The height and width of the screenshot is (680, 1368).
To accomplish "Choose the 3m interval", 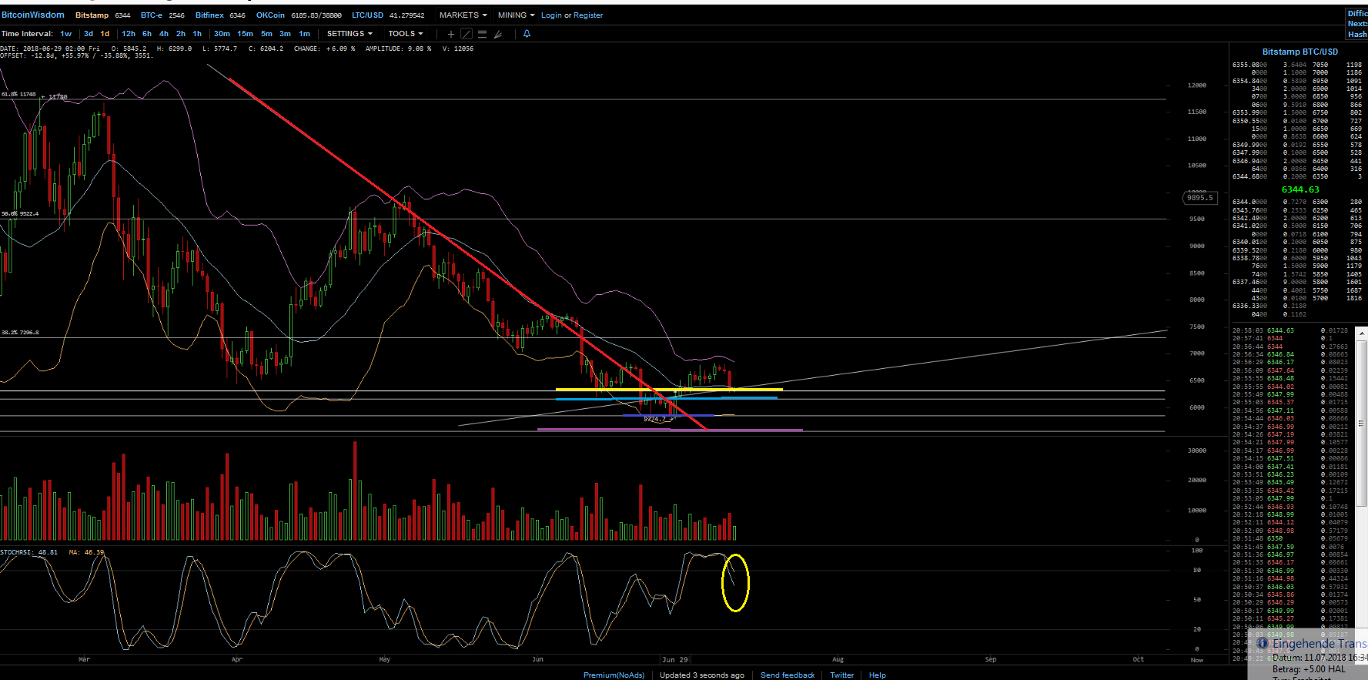I will click(285, 34).
